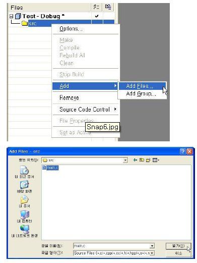Open the My Documents shortcut in sidebar

click(x=24, y=201)
